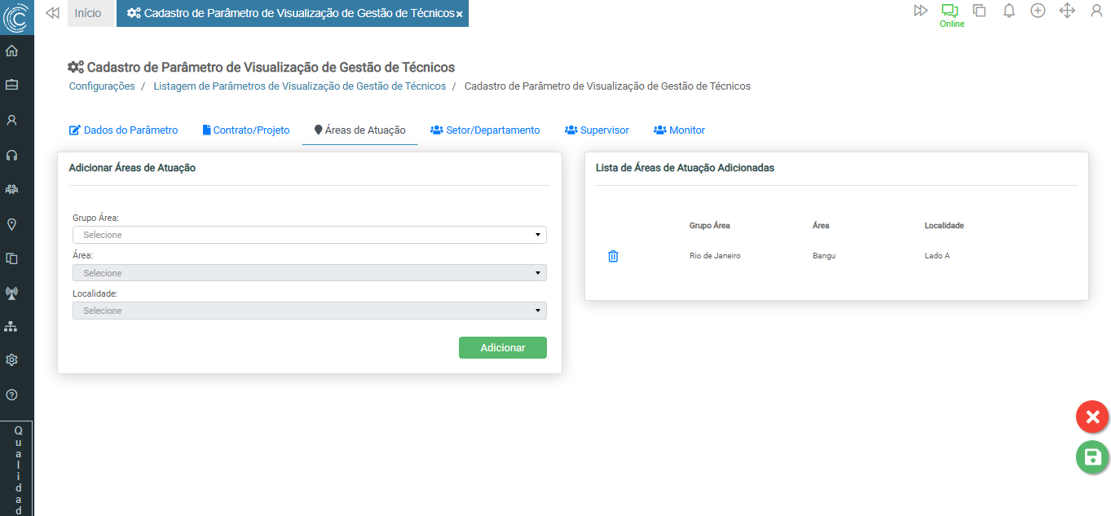Screen dimensions: 1111x516
Task: Switch to the Supervisor tab
Action: [597, 130]
